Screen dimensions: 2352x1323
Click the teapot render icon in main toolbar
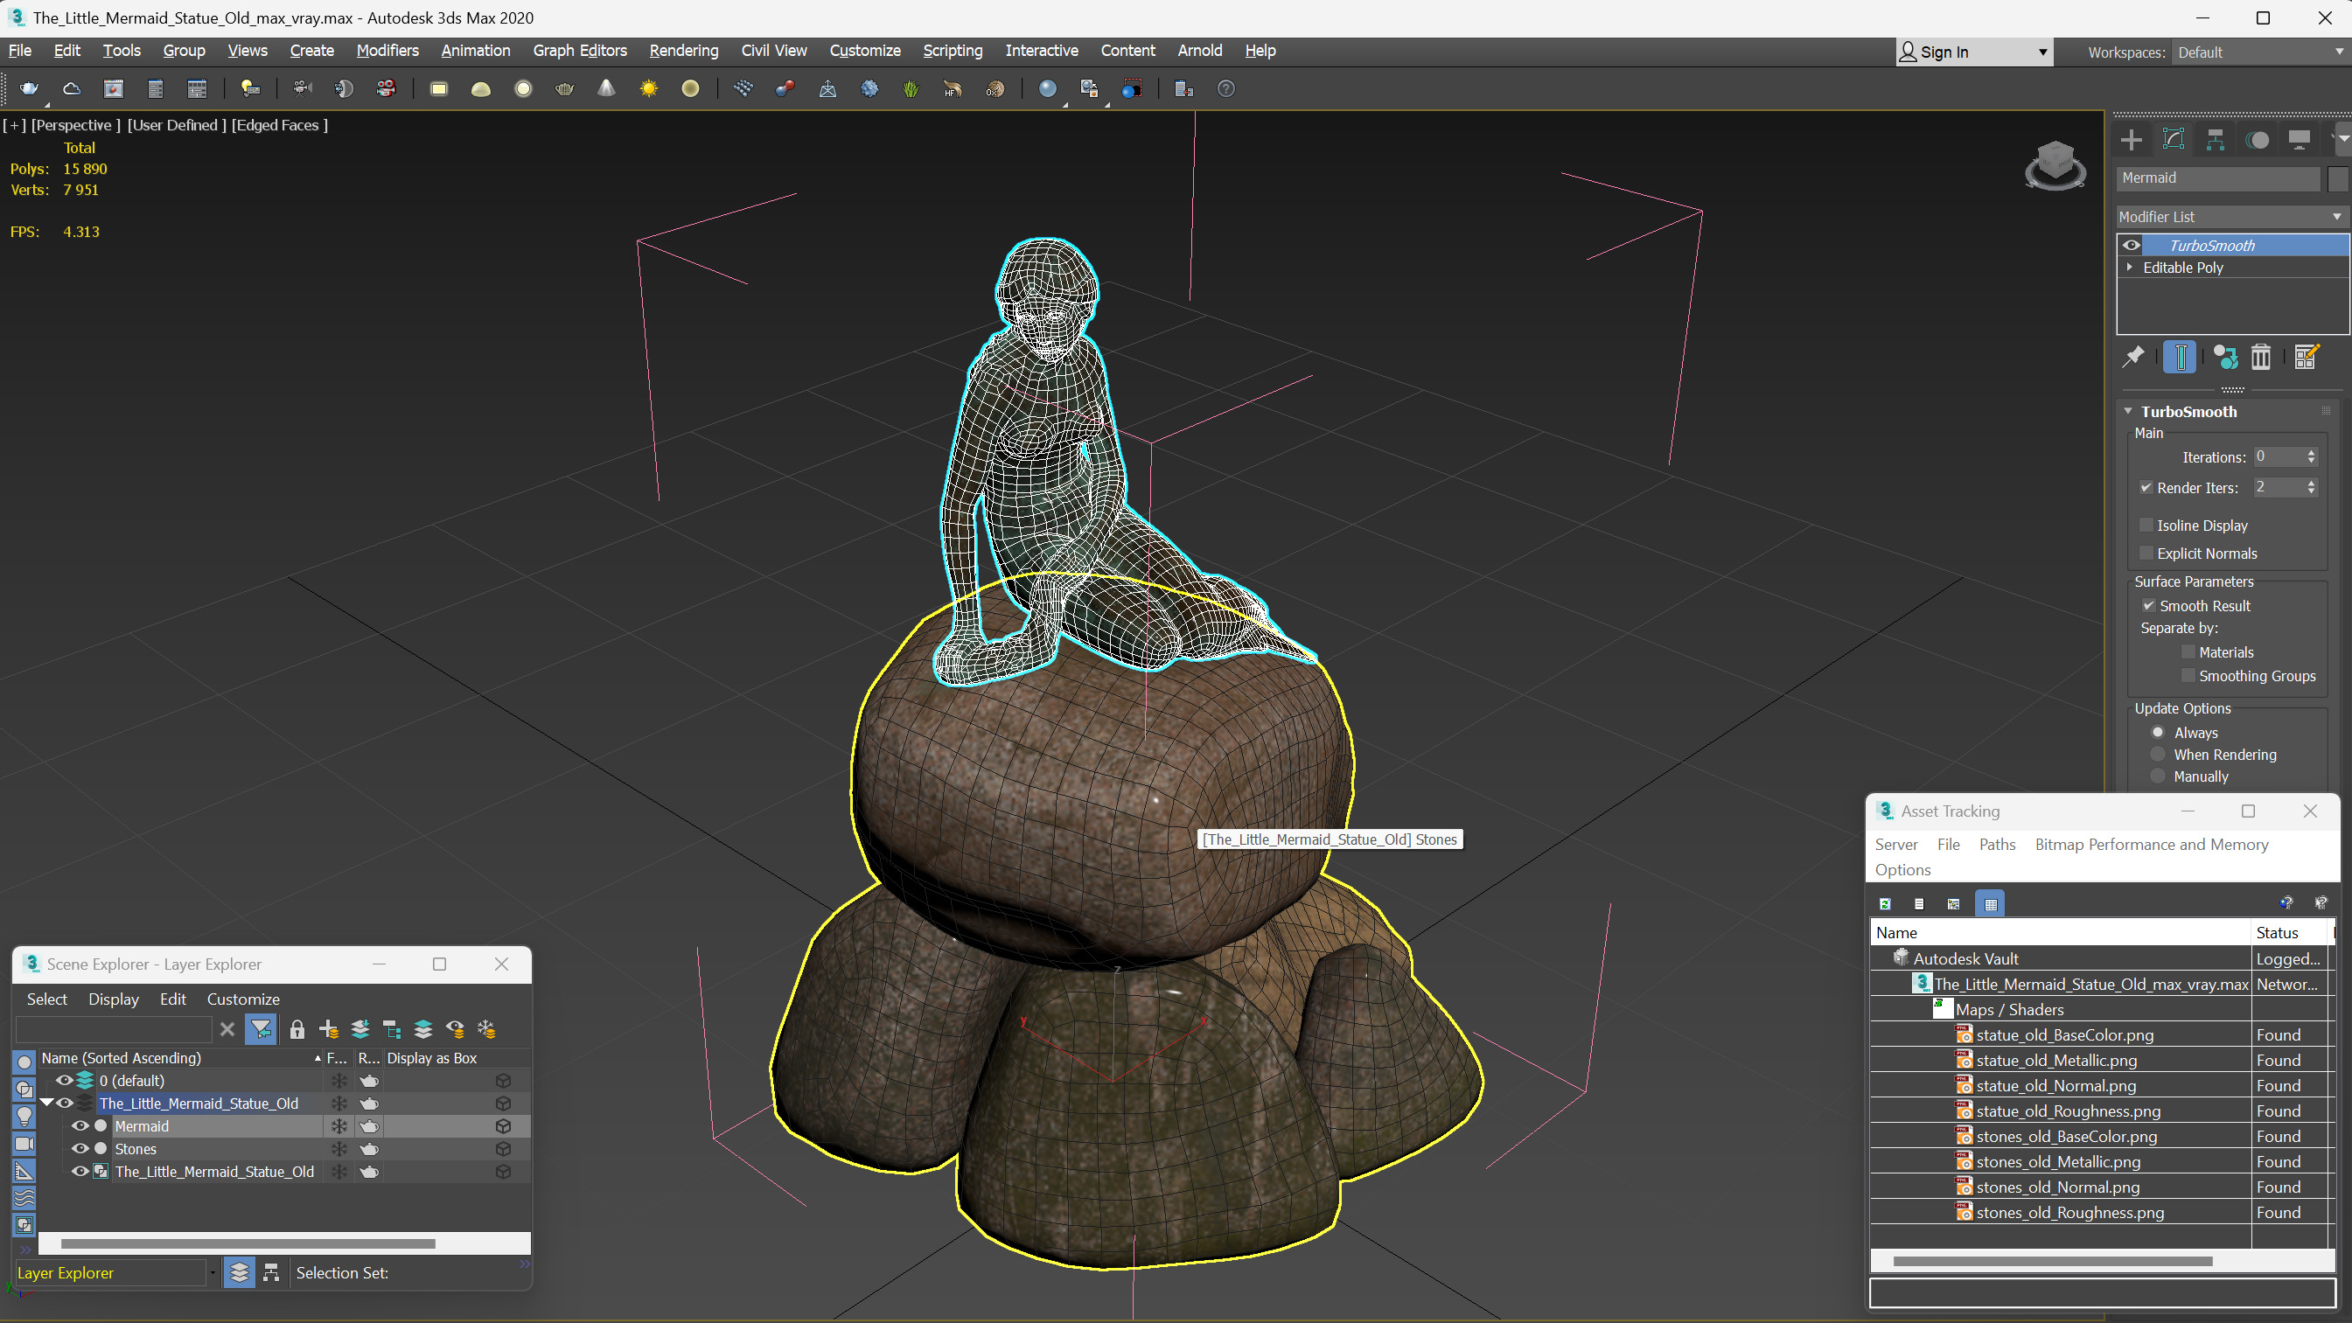click(29, 88)
